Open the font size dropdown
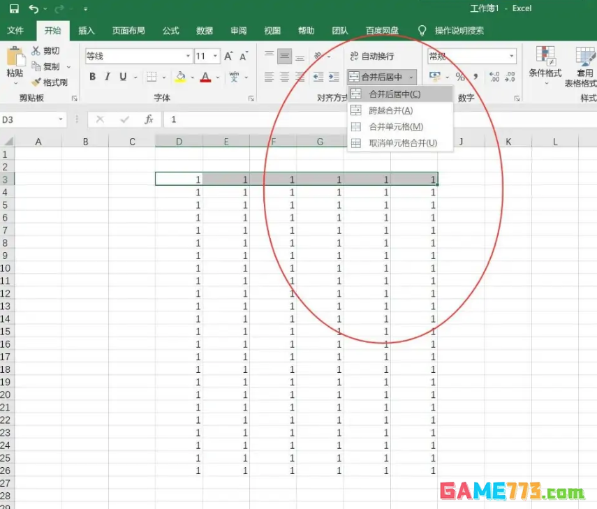This screenshot has width=597, height=509. tap(215, 57)
